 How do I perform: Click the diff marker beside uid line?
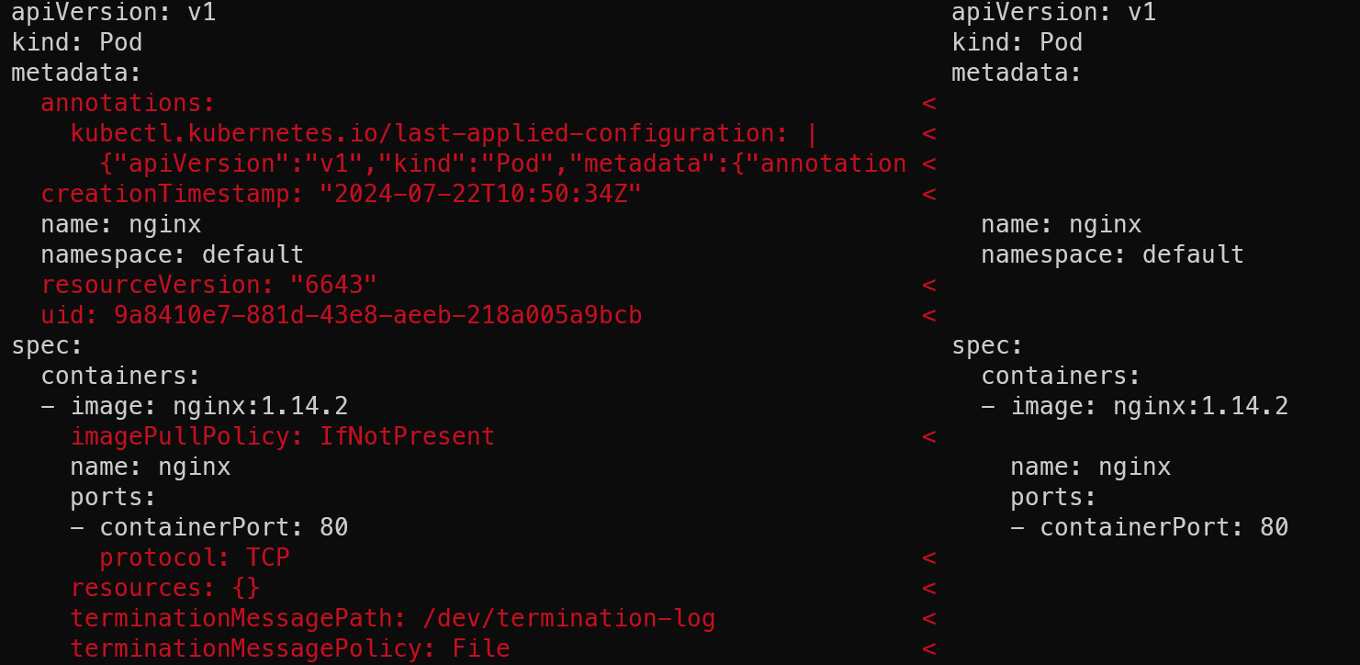tap(929, 315)
